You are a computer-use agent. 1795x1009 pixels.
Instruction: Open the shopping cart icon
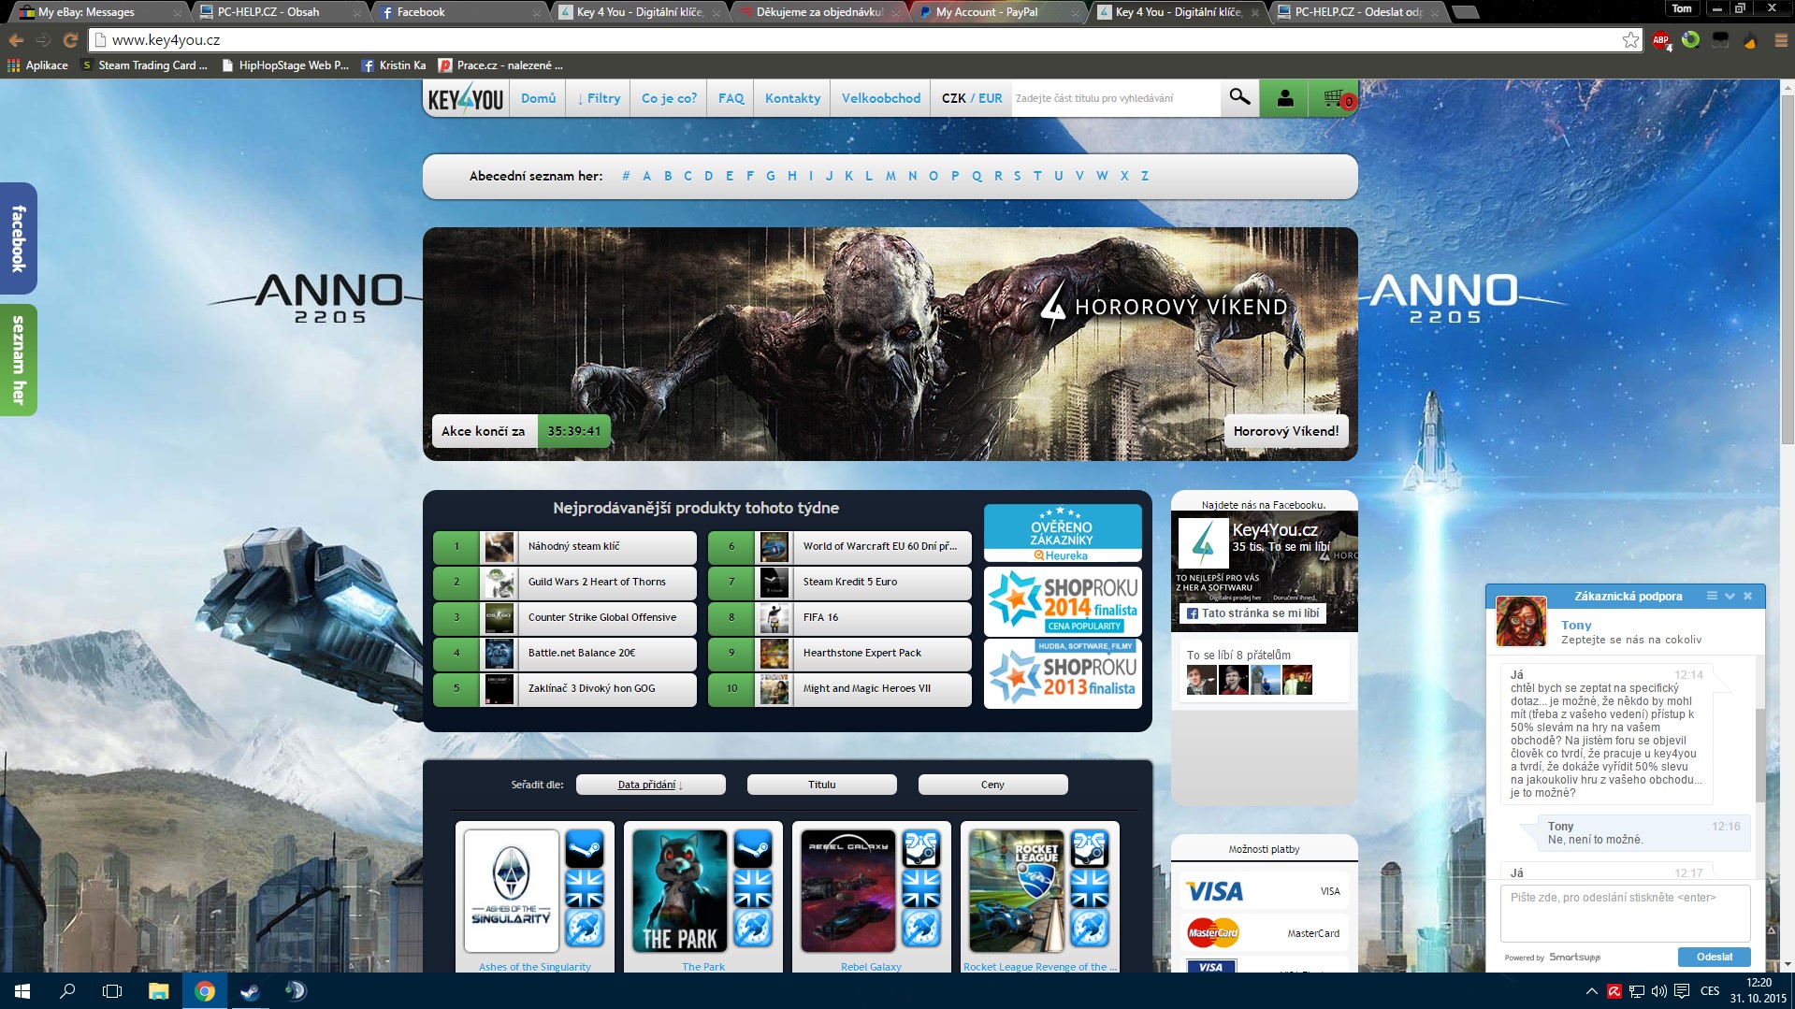click(1336, 97)
